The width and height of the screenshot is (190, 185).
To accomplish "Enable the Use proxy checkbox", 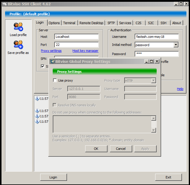I will pyautogui.click(x=55, y=80).
